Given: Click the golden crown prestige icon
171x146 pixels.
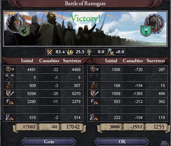Looking at the screenshot, I should pos(70,52).
